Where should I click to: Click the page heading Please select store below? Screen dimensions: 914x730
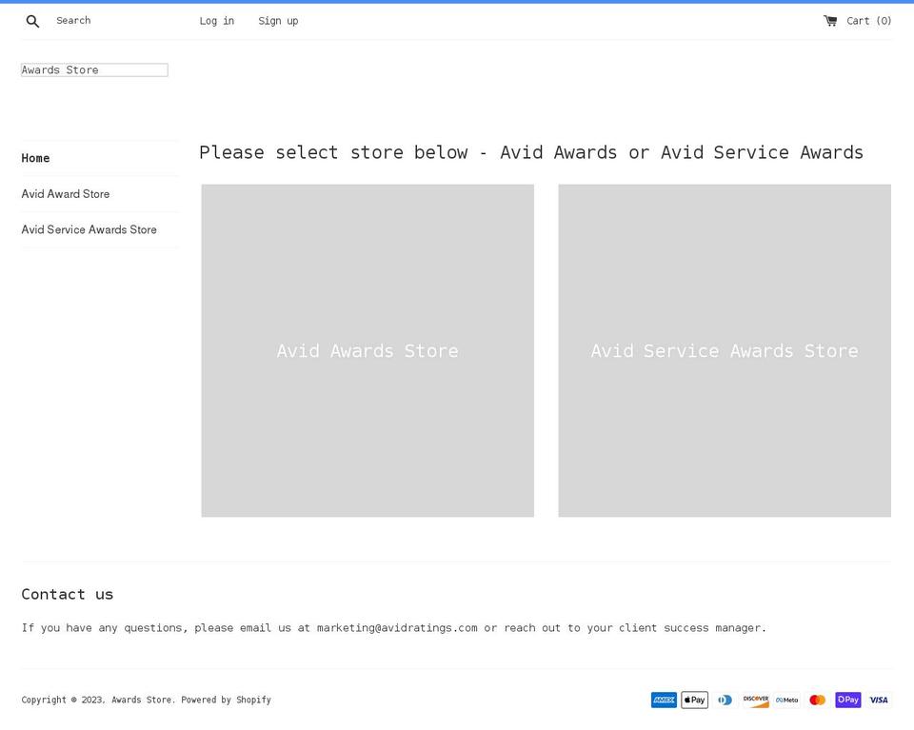coord(531,152)
